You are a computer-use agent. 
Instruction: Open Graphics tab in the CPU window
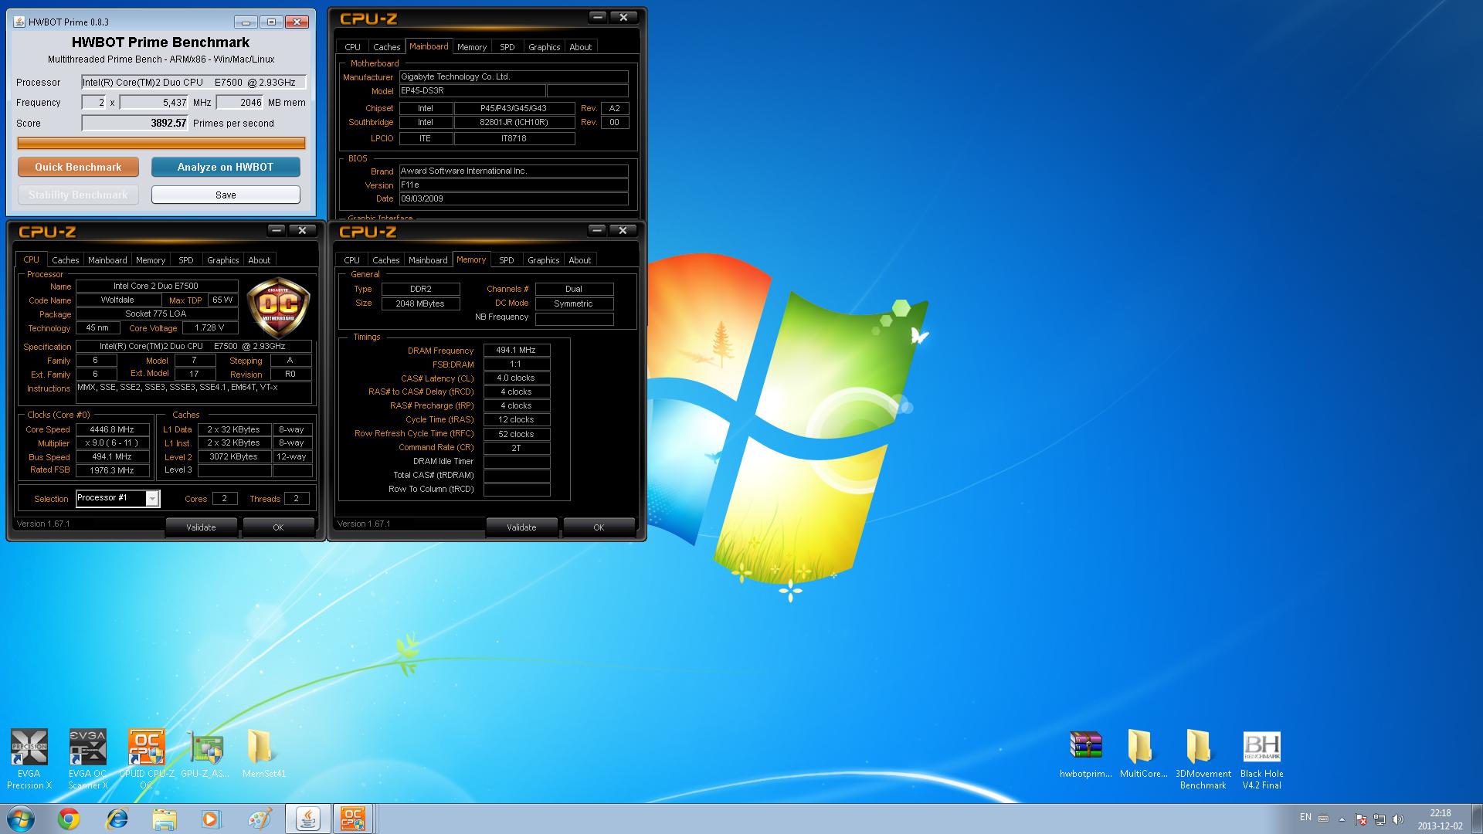[223, 260]
